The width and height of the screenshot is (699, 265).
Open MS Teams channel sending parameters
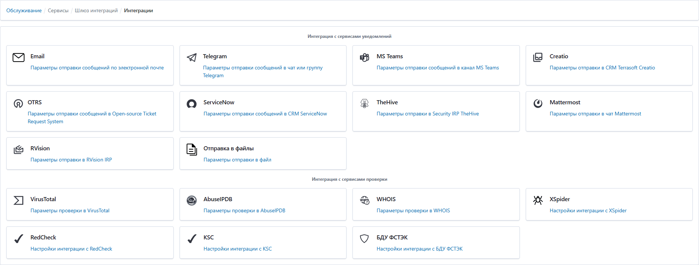438,68
